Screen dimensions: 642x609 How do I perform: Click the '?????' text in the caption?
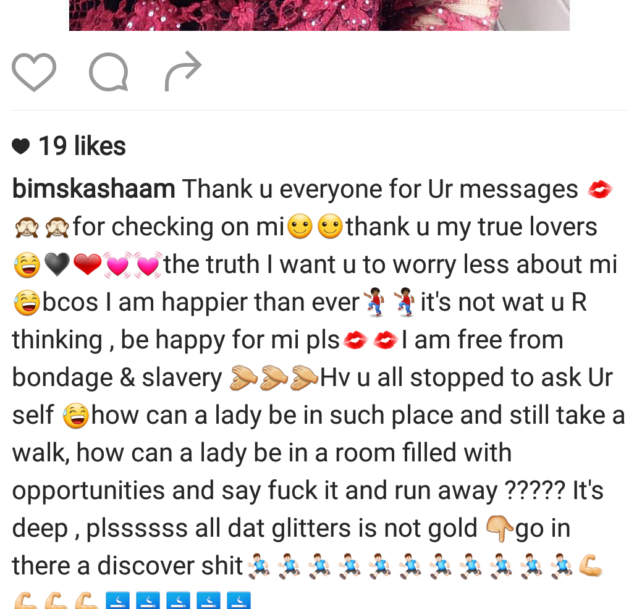pyautogui.click(x=534, y=490)
